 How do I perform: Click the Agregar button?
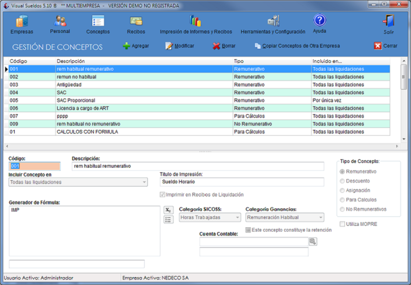(136, 46)
